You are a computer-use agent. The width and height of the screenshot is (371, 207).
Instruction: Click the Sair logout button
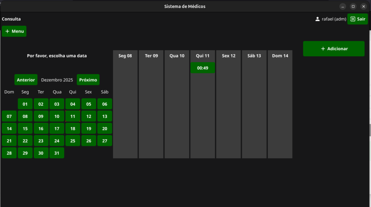tap(357, 19)
